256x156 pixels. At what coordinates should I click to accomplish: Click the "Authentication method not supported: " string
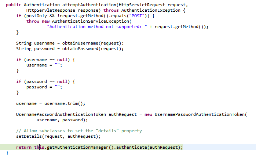(97, 27)
